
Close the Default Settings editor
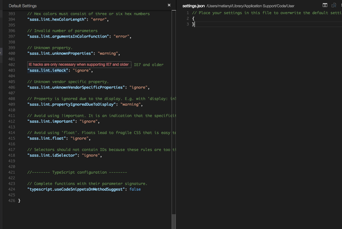pyautogui.click(x=169, y=5)
